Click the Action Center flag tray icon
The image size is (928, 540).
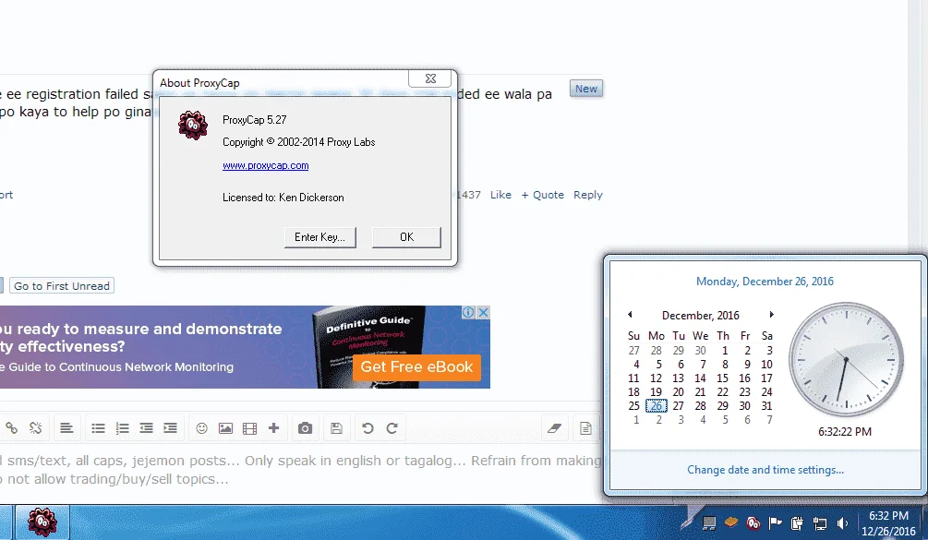tap(775, 522)
